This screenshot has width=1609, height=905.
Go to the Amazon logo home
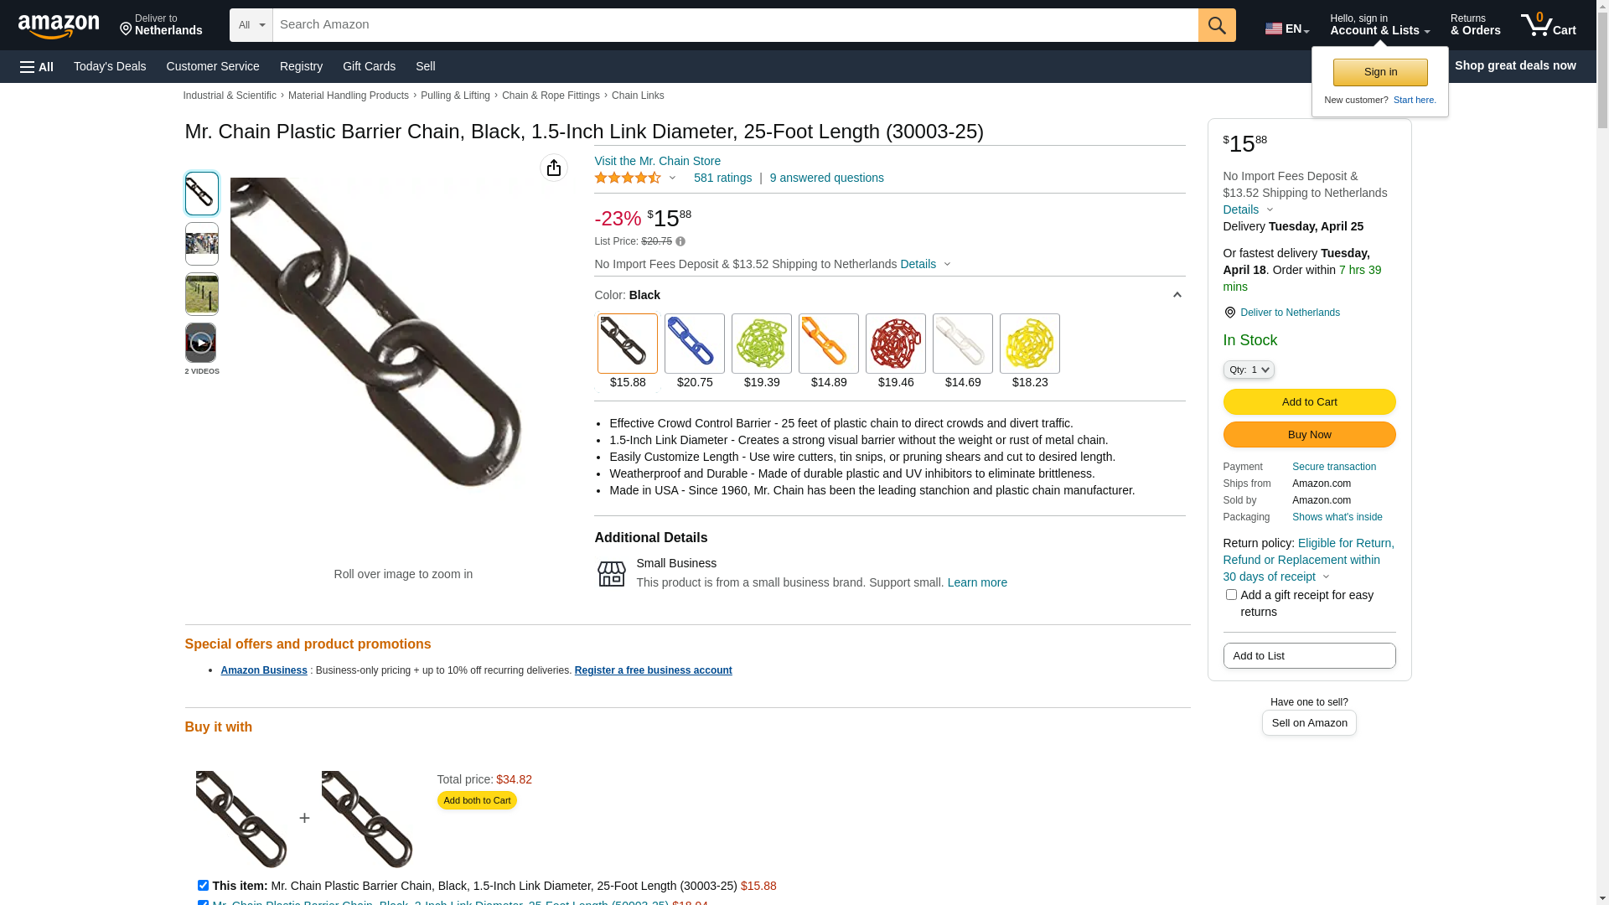point(59,26)
